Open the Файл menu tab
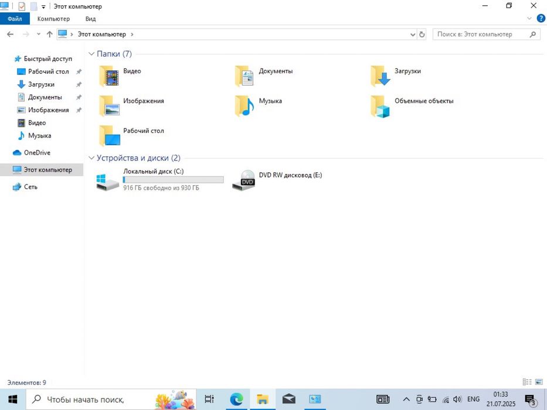The image size is (547, 410). [15, 19]
